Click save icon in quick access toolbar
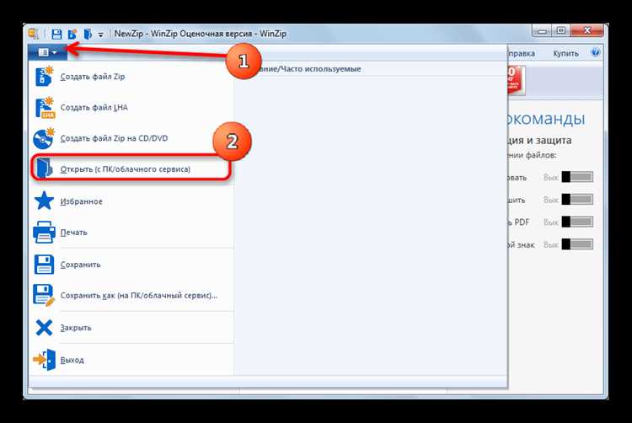 coord(56,34)
